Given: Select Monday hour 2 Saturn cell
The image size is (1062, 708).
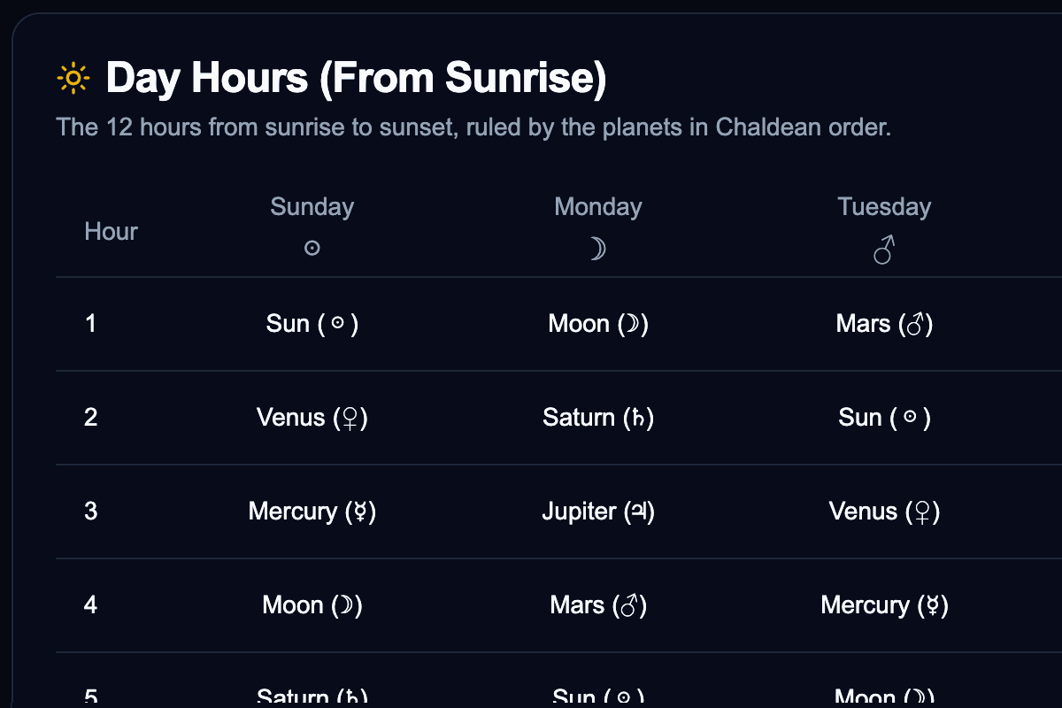Looking at the screenshot, I should pyautogui.click(x=598, y=418).
